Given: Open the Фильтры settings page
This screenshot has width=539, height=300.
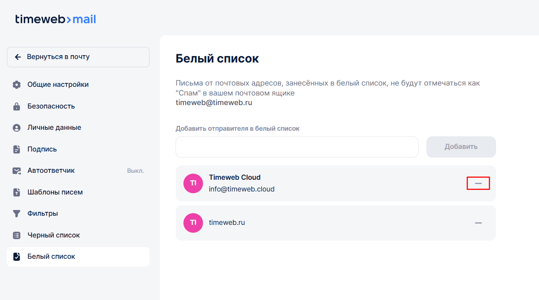Looking at the screenshot, I should click(x=43, y=214).
